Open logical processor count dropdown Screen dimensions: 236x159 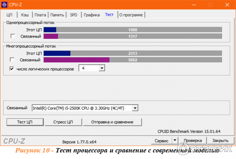(x=101, y=69)
